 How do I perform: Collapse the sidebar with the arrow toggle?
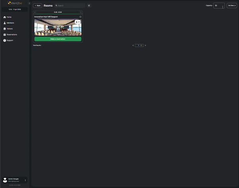point(29,3)
